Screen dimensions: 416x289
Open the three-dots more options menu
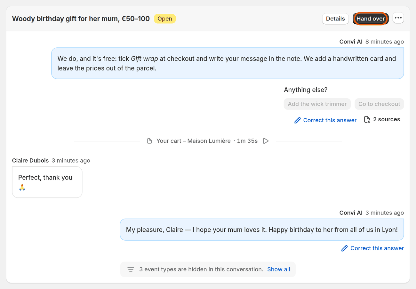[x=398, y=18]
